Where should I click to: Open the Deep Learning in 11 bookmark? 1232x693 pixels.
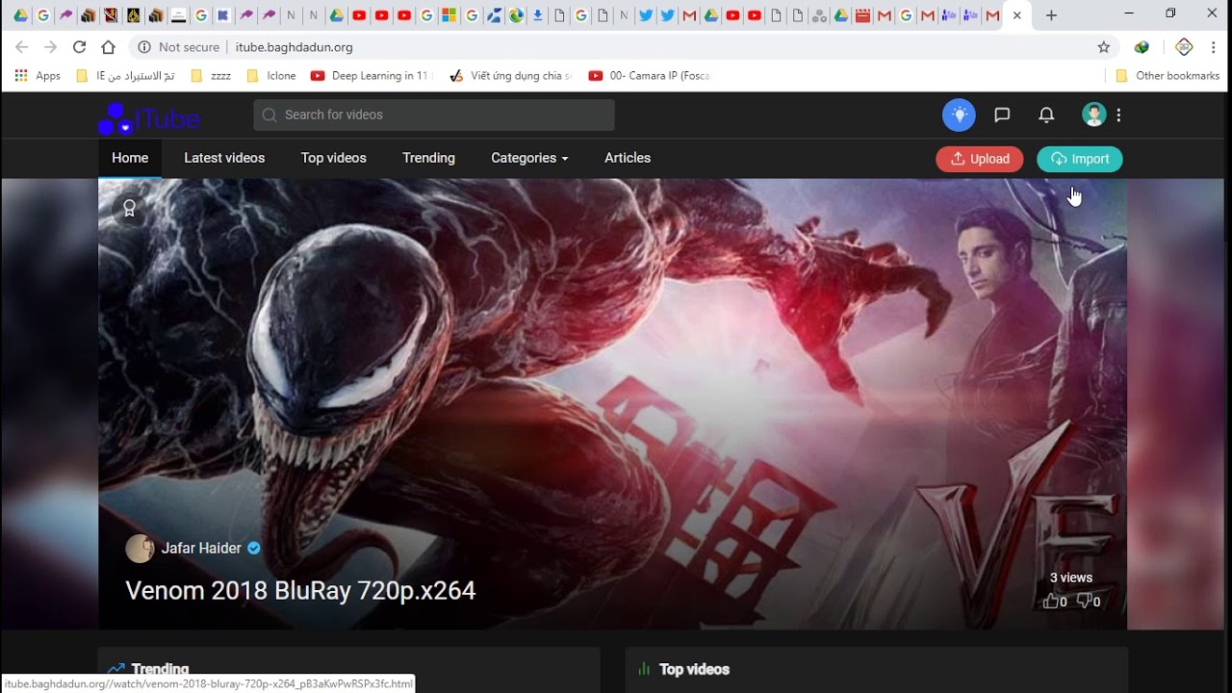pos(371,75)
